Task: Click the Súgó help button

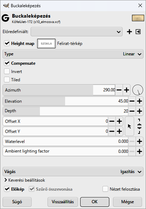Action: click(17, 202)
